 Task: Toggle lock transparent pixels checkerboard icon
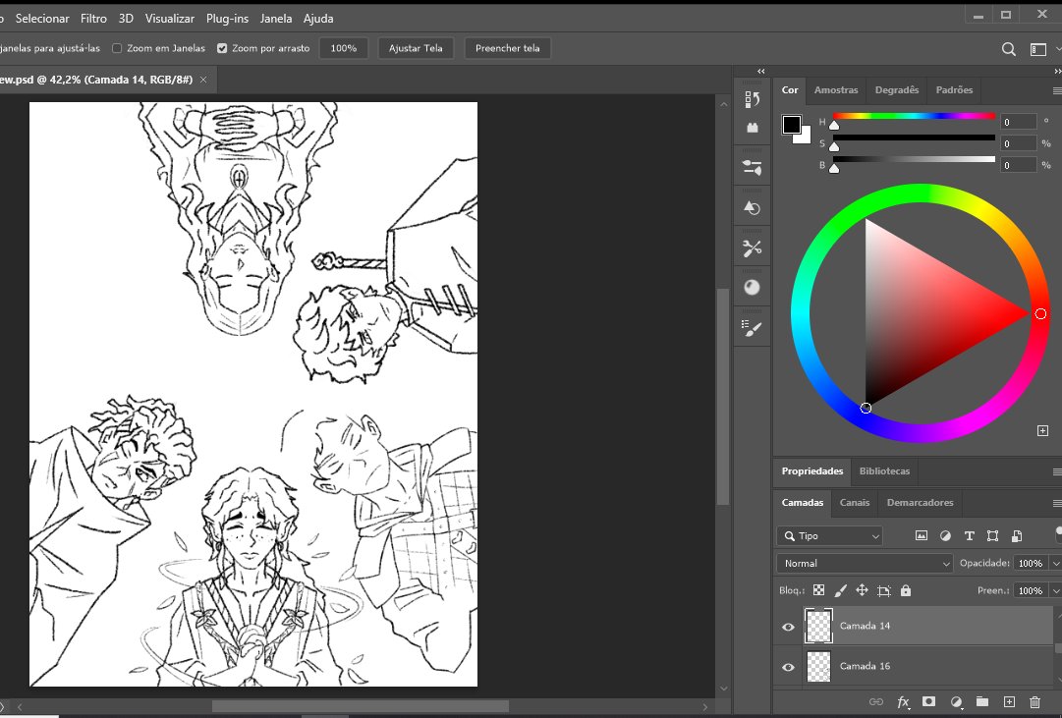tap(819, 590)
